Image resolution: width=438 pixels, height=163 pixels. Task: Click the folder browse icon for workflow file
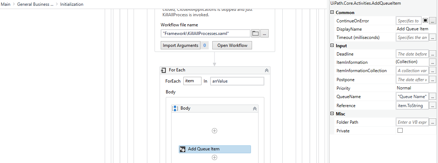tap(255, 34)
